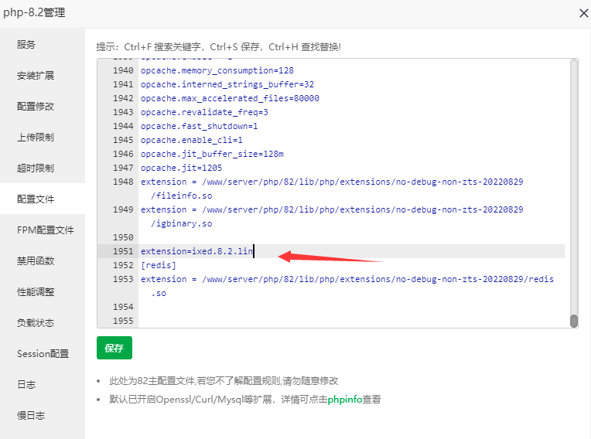Open the 慢日志 tab
This screenshot has height=439, width=591.
click(x=31, y=416)
